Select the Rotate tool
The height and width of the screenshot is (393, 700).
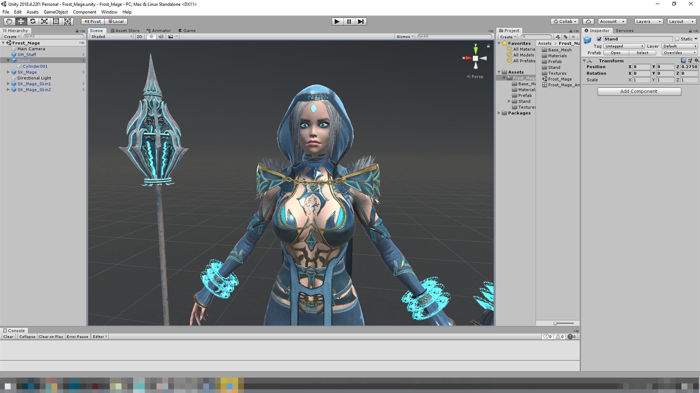tap(33, 21)
